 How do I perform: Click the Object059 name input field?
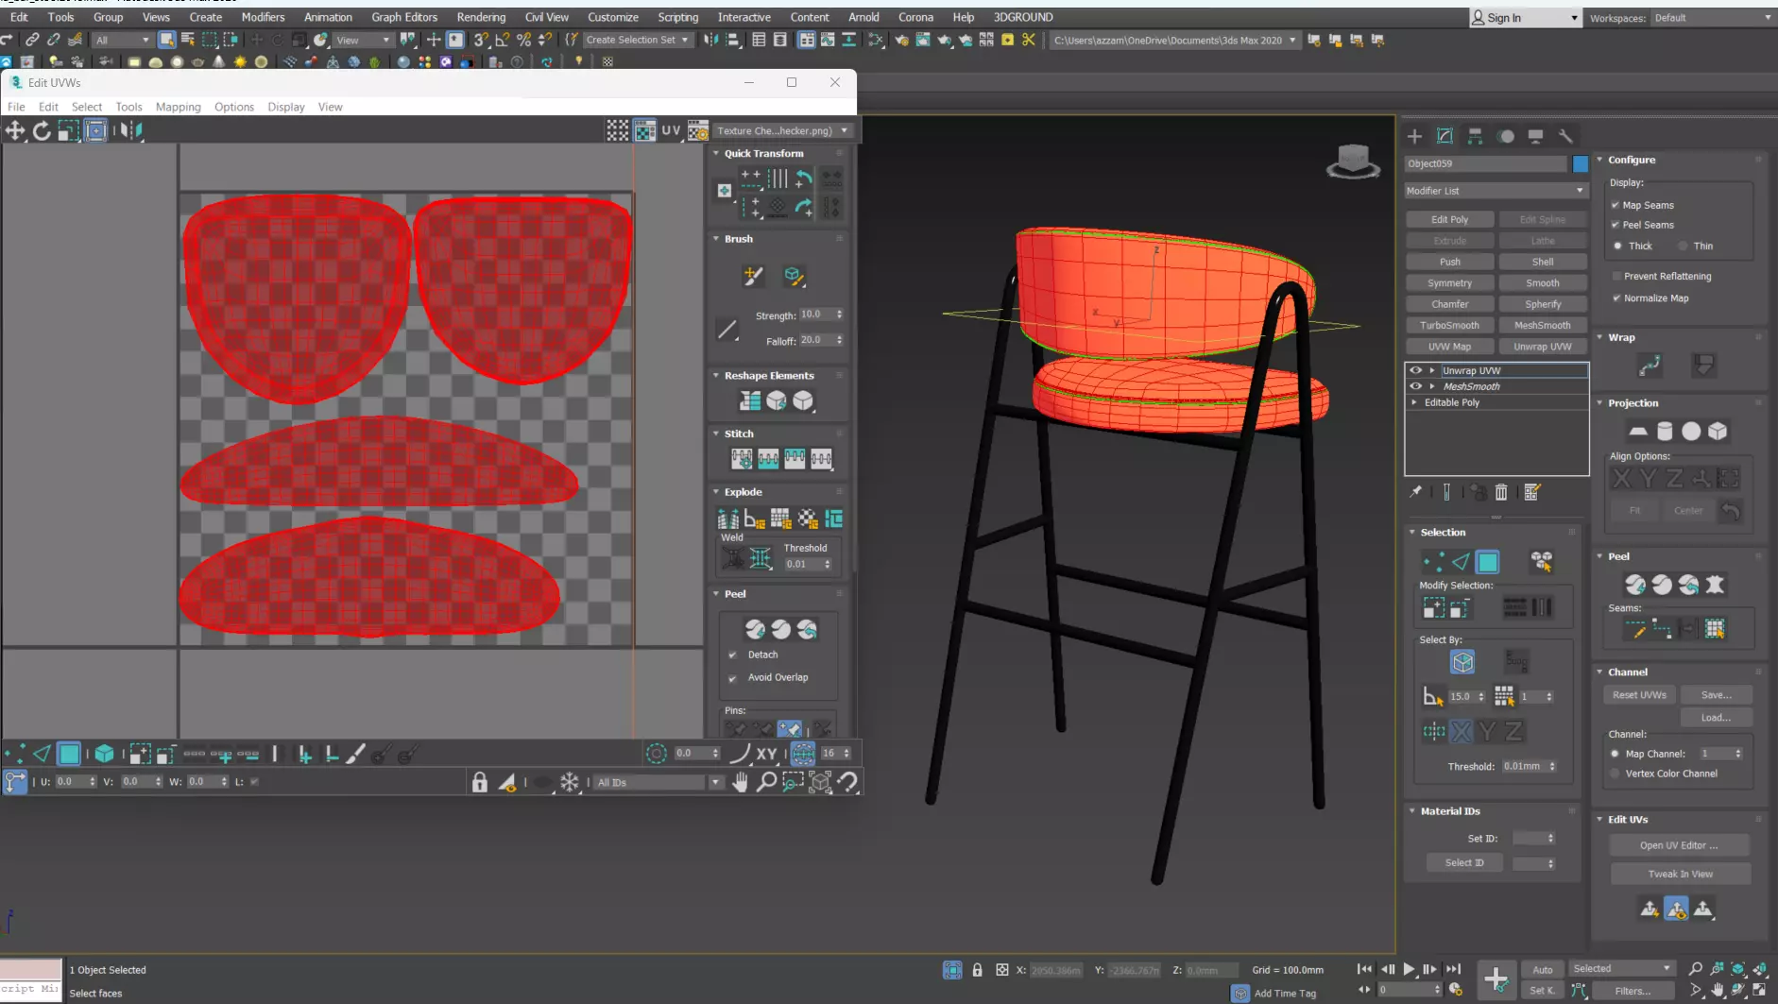pos(1485,163)
